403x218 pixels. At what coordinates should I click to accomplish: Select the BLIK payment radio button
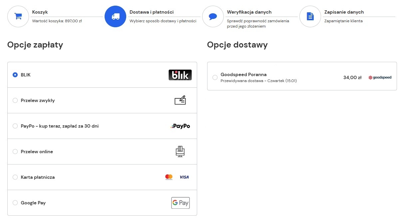[x=15, y=75]
